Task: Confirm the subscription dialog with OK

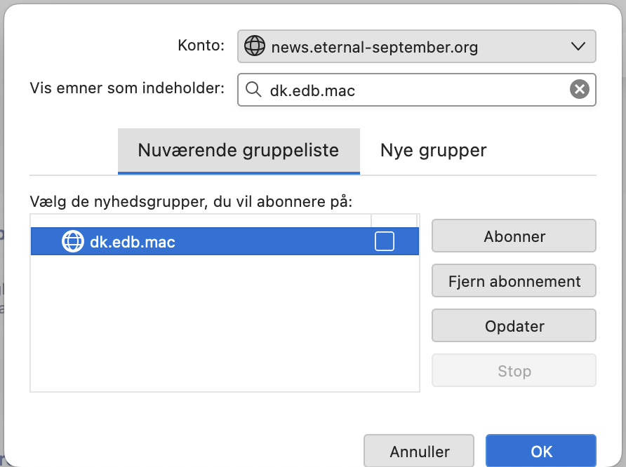Action: pos(541,451)
